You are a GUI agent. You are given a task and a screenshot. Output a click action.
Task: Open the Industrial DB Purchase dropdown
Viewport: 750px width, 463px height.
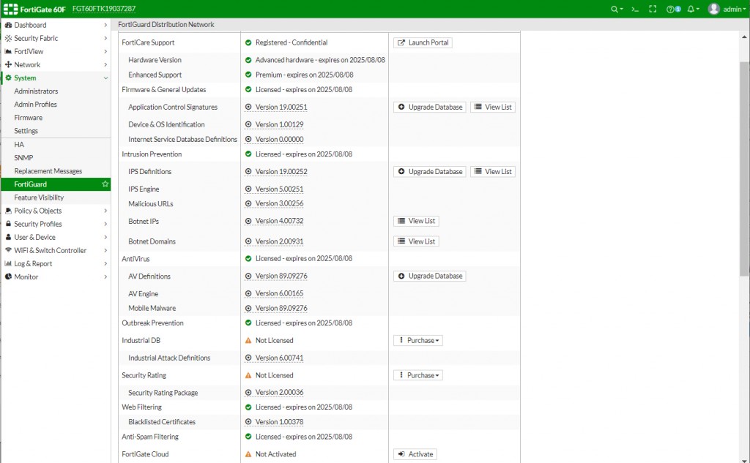[x=418, y=340]
